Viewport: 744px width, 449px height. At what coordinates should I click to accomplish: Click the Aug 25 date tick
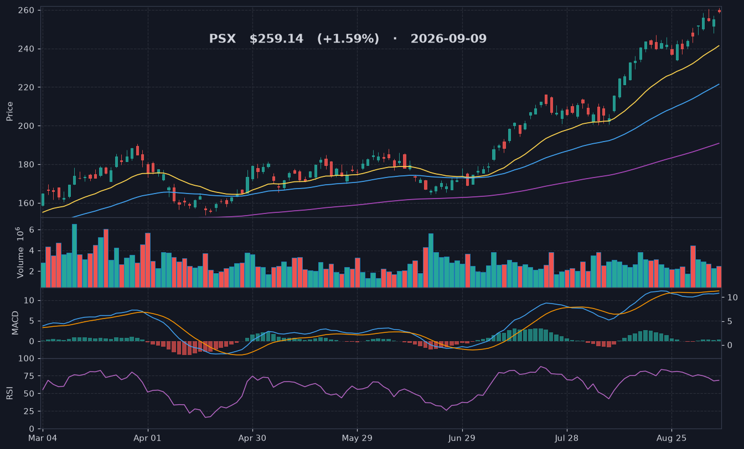click(x=671, y=438)
